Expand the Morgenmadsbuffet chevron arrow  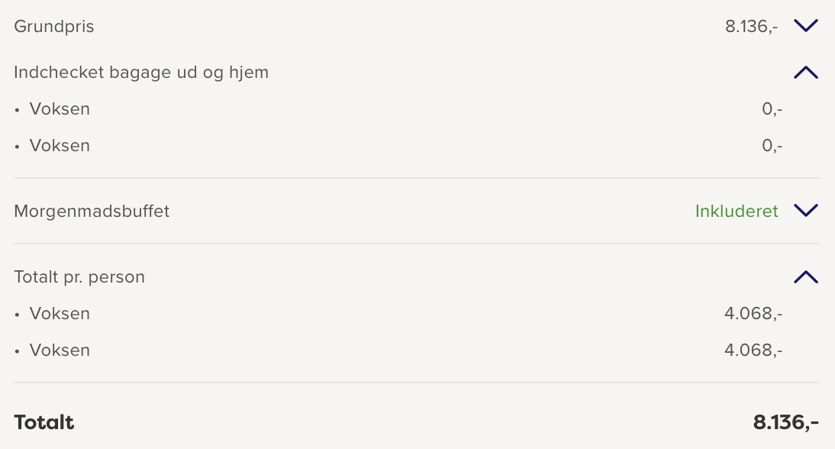click(805, 211)
